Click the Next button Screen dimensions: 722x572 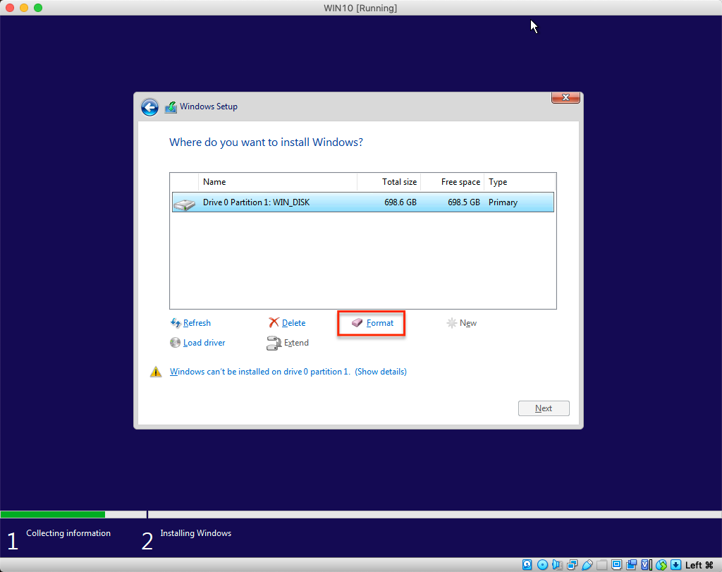pos(544,408)
